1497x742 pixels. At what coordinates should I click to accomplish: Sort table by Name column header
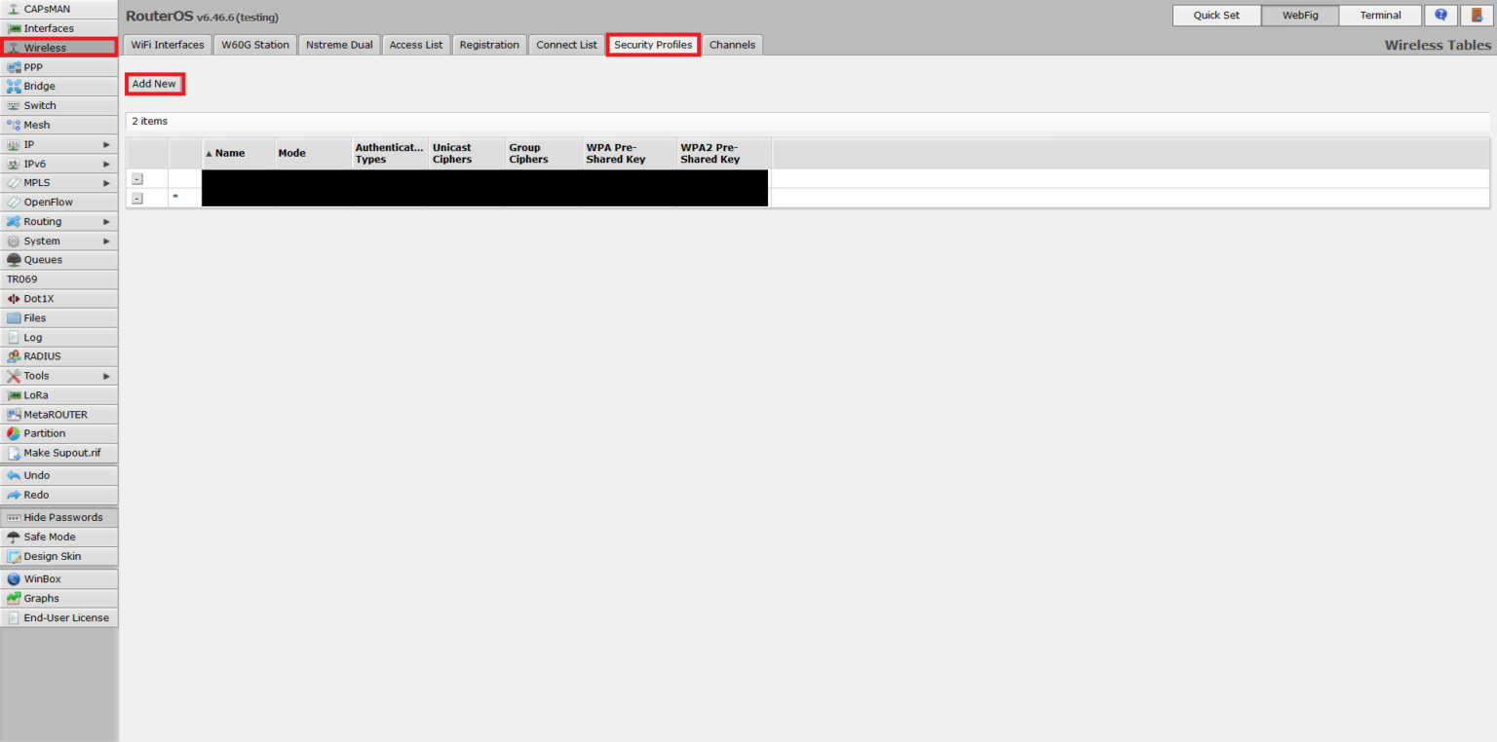(x=230, y=154)
